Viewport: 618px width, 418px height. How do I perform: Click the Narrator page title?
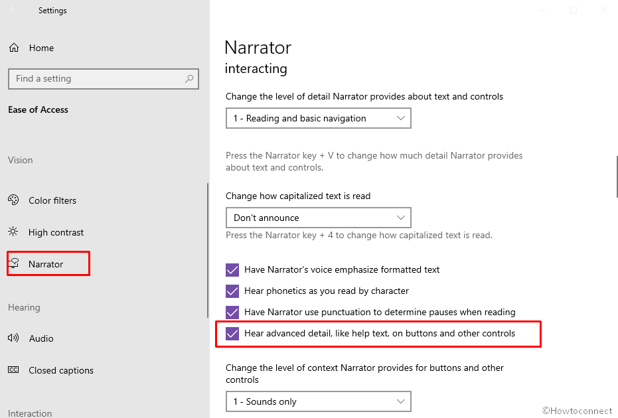point(258,48)
